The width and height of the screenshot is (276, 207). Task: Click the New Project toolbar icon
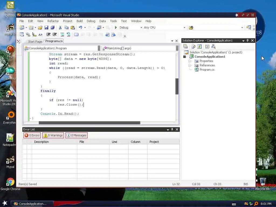click(x=22, y=27)
